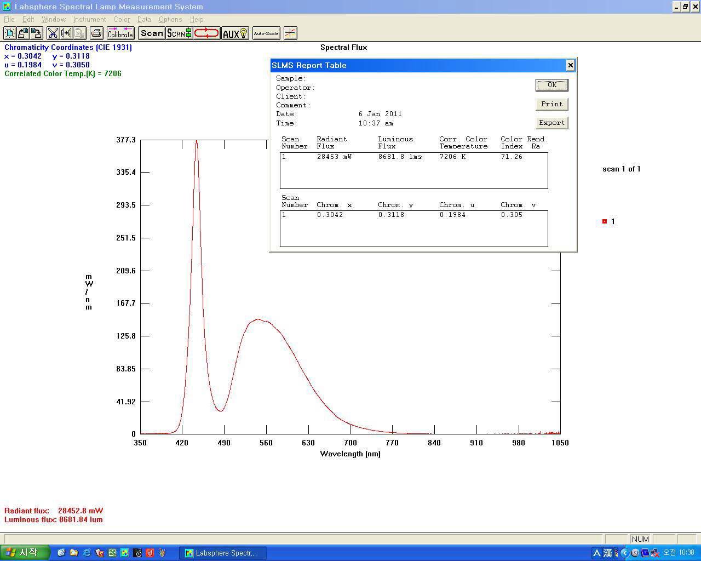Click the Show Desktop quick launch icon
701x561 pixels.
pyautogui.click(x=61, y=553)
